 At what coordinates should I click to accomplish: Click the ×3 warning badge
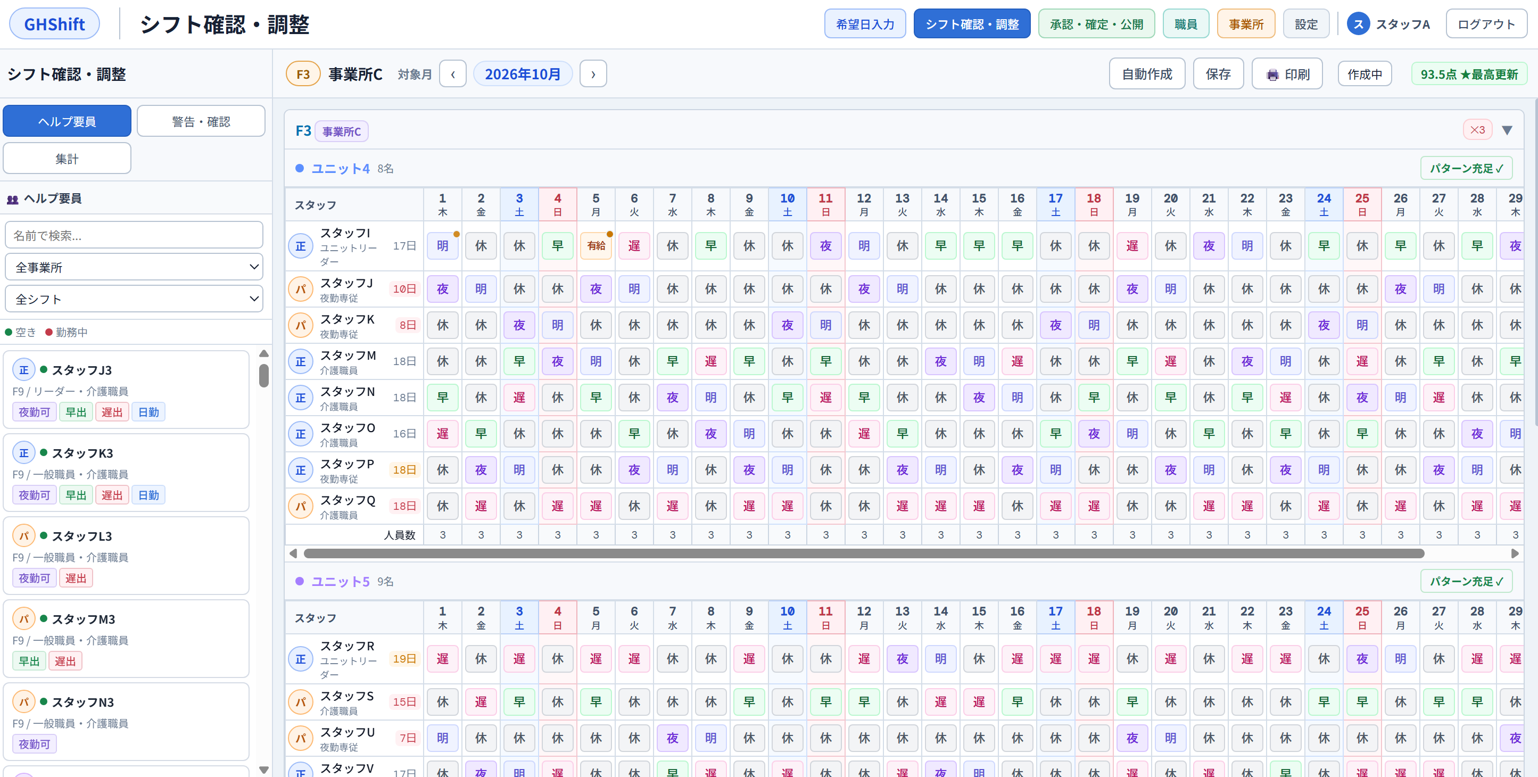pos(1478,130)
